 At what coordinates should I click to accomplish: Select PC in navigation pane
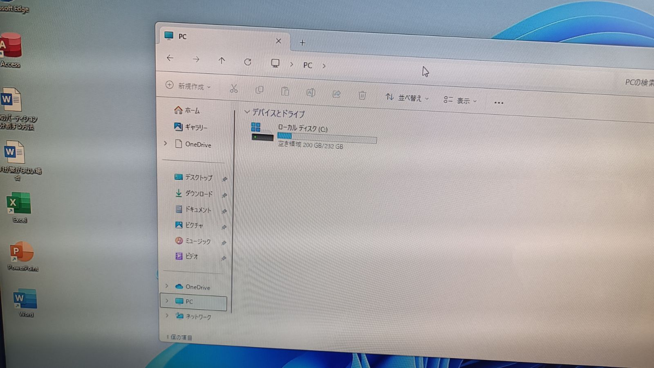(193, 302)
